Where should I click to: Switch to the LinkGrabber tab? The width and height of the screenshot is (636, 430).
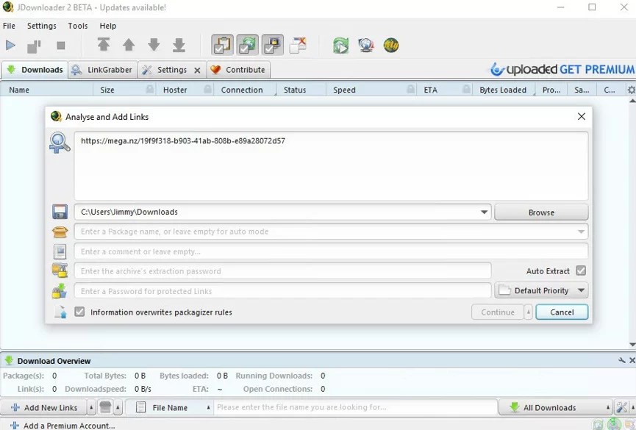(x=102, y=70)
